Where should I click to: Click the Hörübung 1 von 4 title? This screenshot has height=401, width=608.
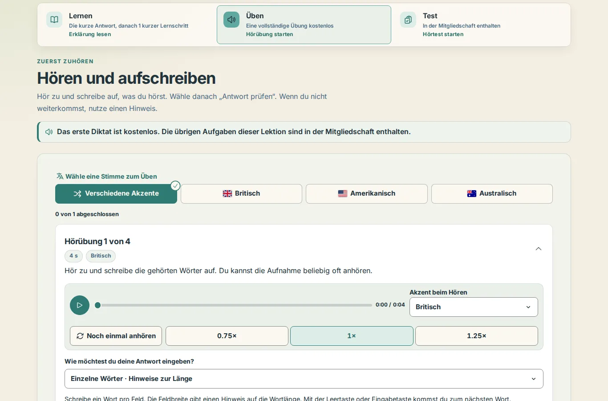[97, 241]
